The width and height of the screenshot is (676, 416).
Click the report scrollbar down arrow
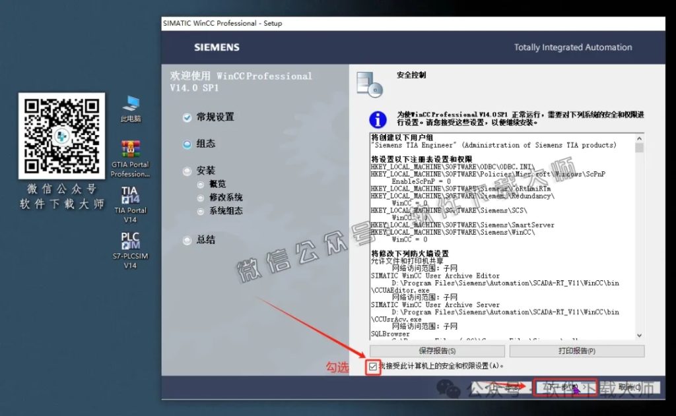click(638, 336)
